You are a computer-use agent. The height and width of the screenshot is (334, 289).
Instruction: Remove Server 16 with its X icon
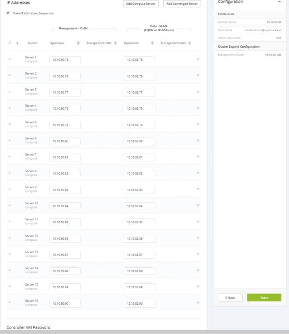point(198,302)
